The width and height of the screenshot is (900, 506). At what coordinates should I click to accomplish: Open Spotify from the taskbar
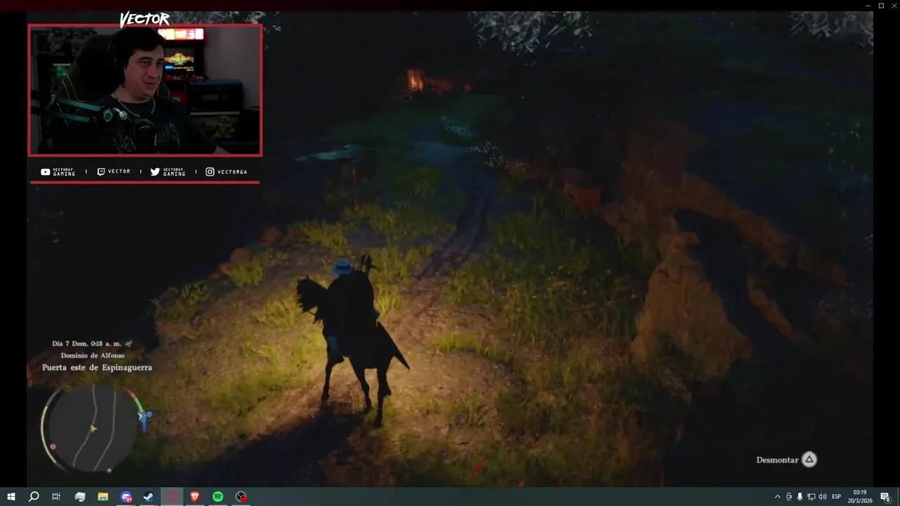218,497
